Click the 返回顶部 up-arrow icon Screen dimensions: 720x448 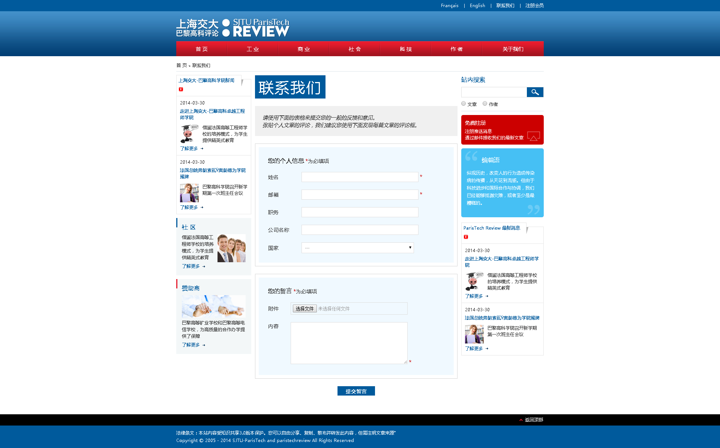(x=521, y=420)
